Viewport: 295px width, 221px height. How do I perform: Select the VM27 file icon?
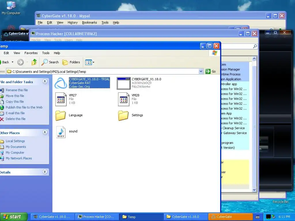tap(61, 99)
